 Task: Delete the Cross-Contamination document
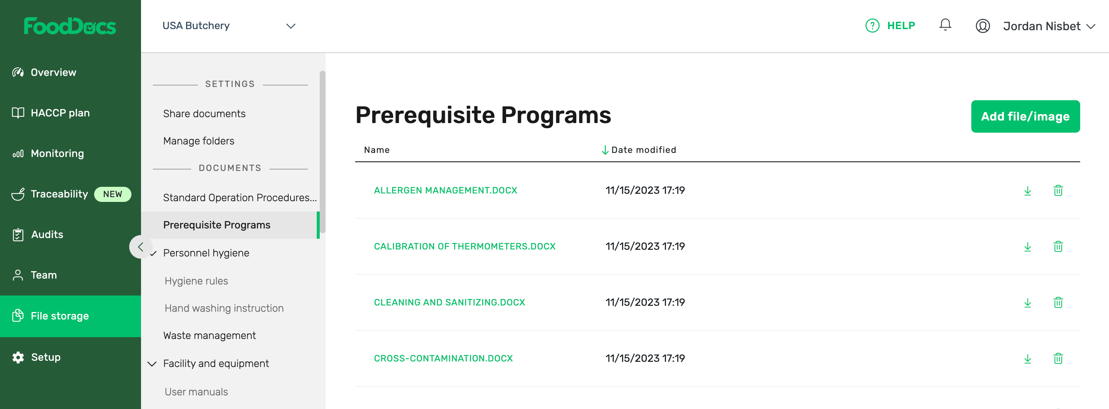pyautogui.click(x=1058, y=359)
